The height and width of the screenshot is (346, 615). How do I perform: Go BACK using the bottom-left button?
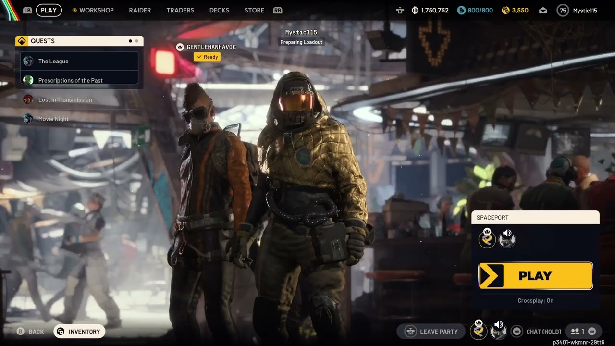30,331
